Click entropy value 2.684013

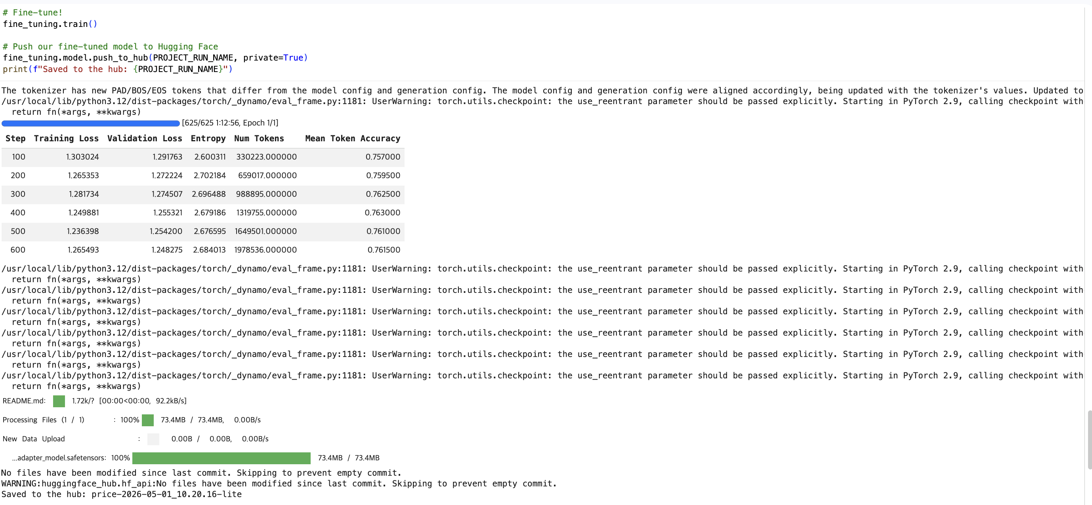point(210,250)
